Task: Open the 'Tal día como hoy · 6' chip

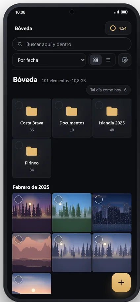Action: pos(108,90)
